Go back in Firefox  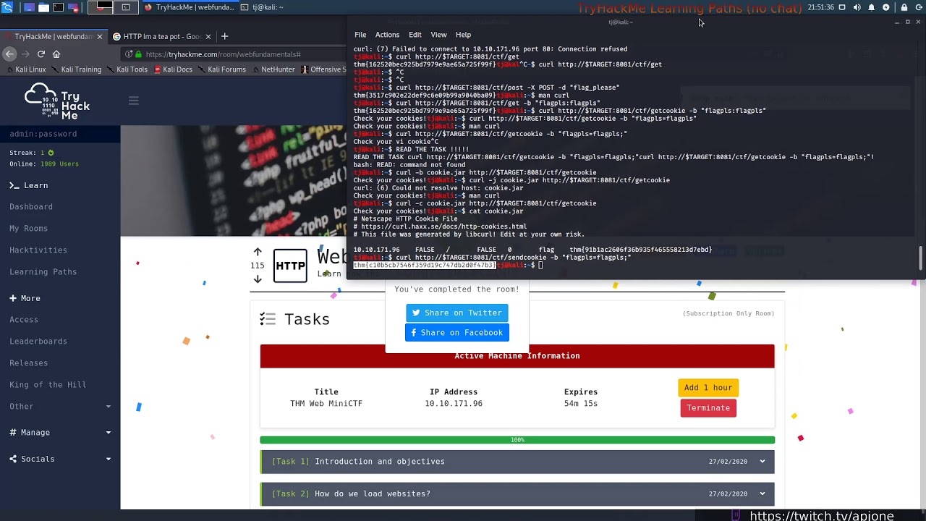[x=9, y=54]
